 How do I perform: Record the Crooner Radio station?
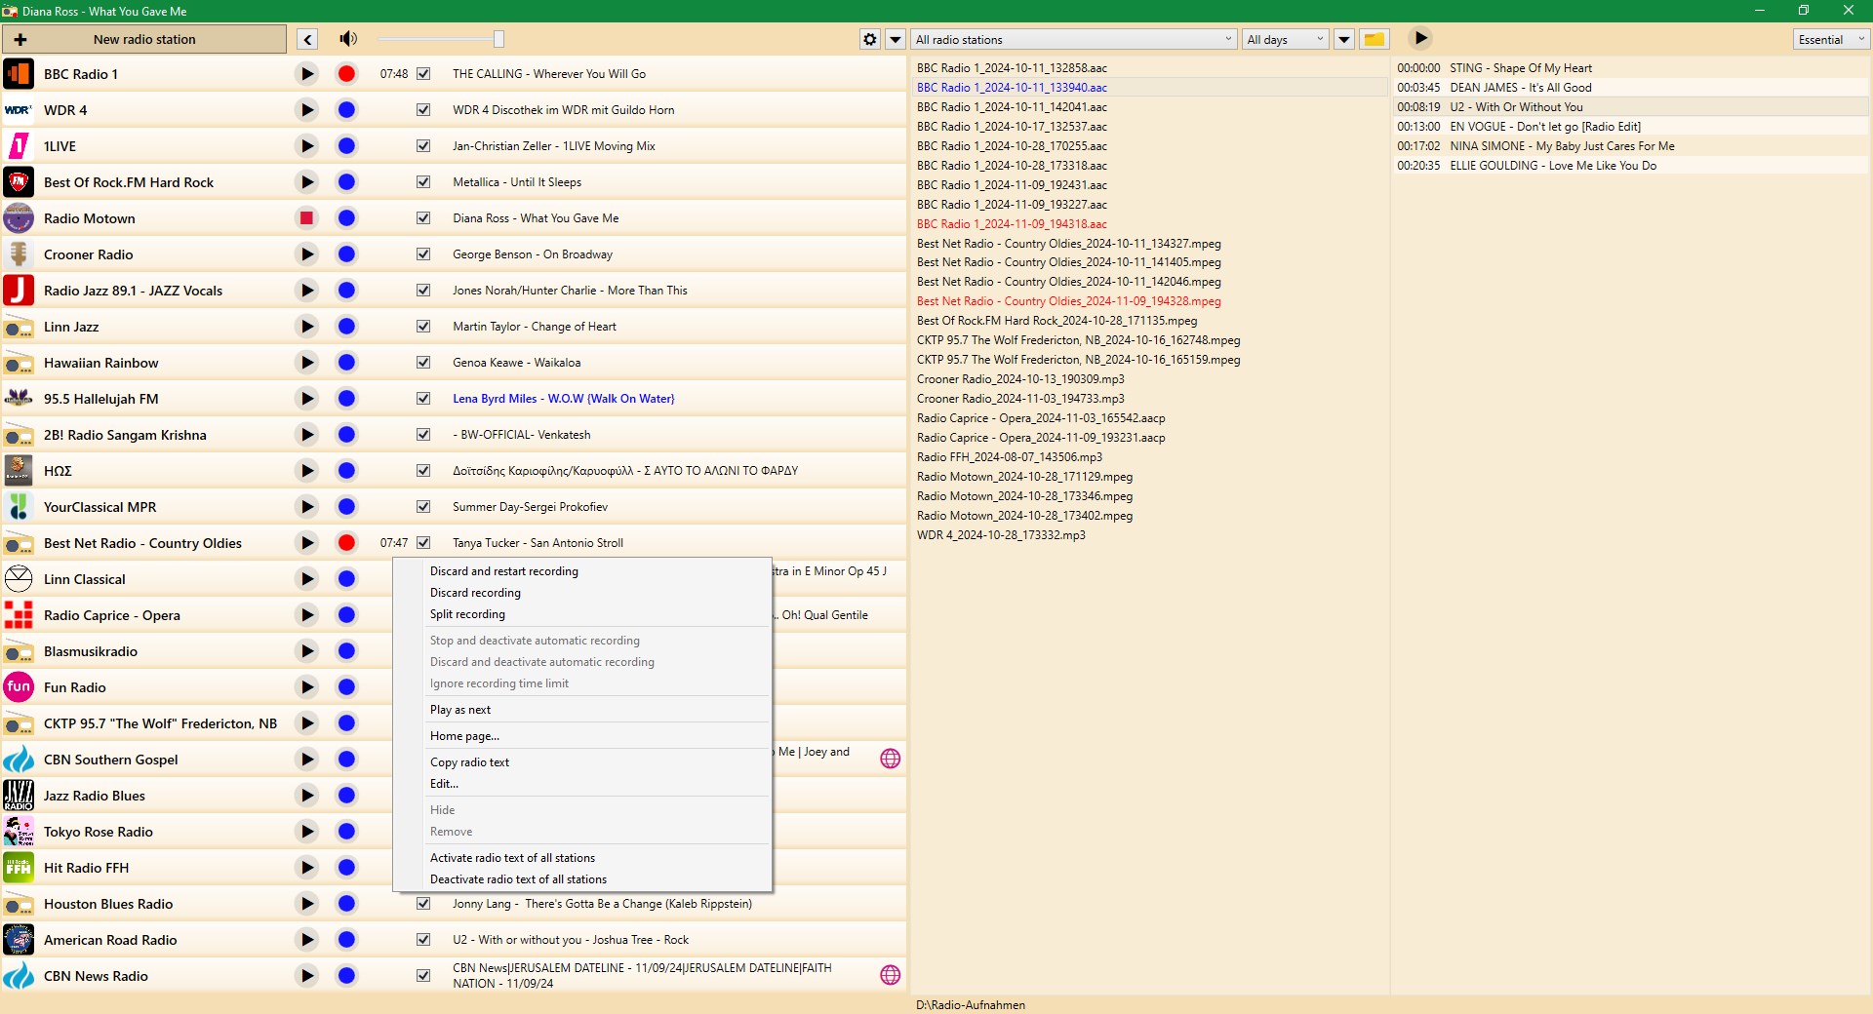pos(346,254)
